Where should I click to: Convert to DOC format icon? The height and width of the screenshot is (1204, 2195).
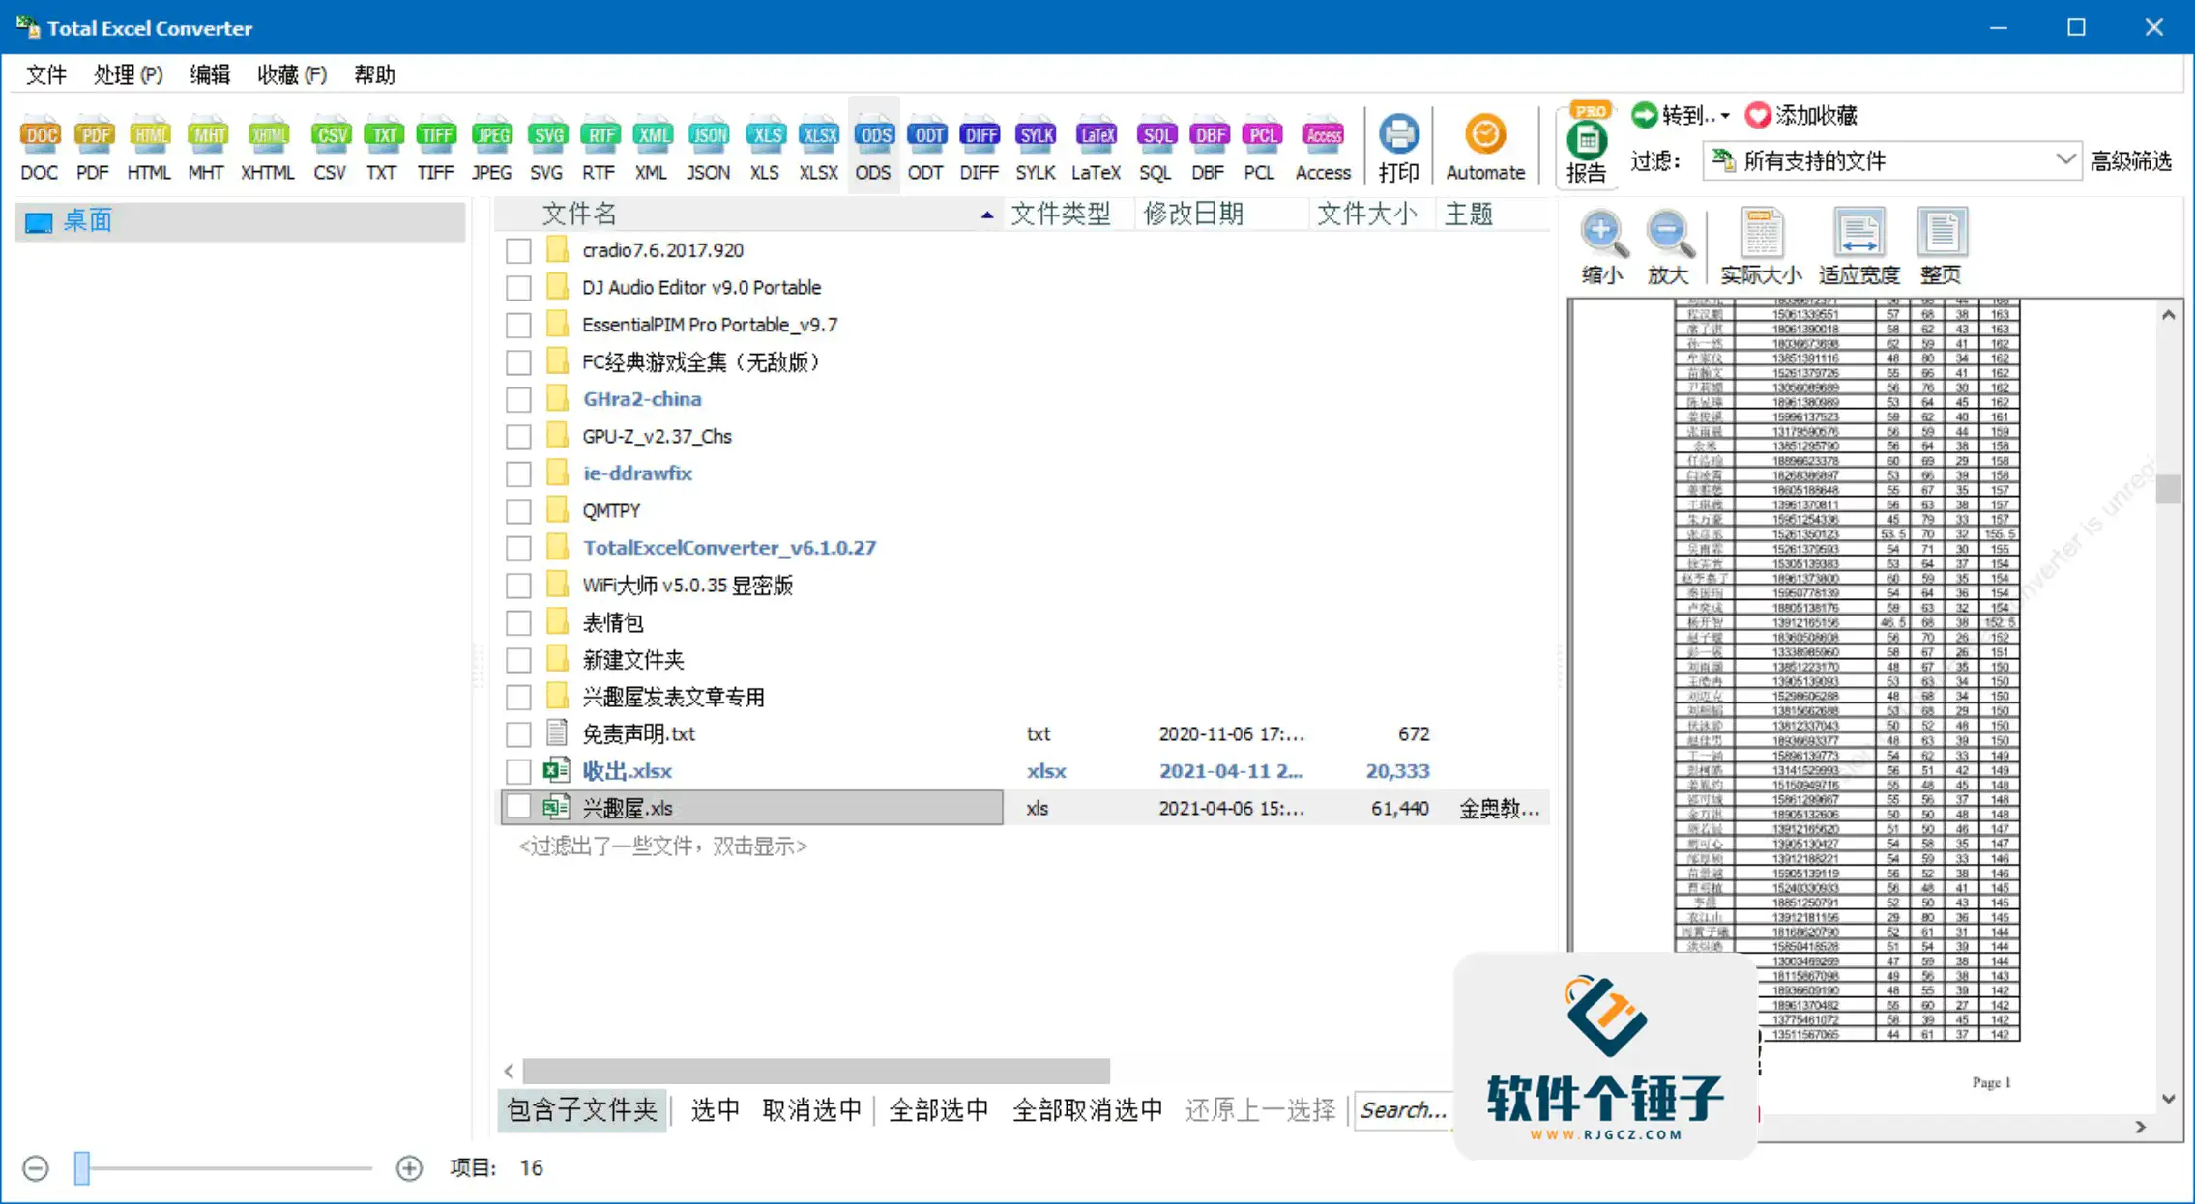pos(40,148)
